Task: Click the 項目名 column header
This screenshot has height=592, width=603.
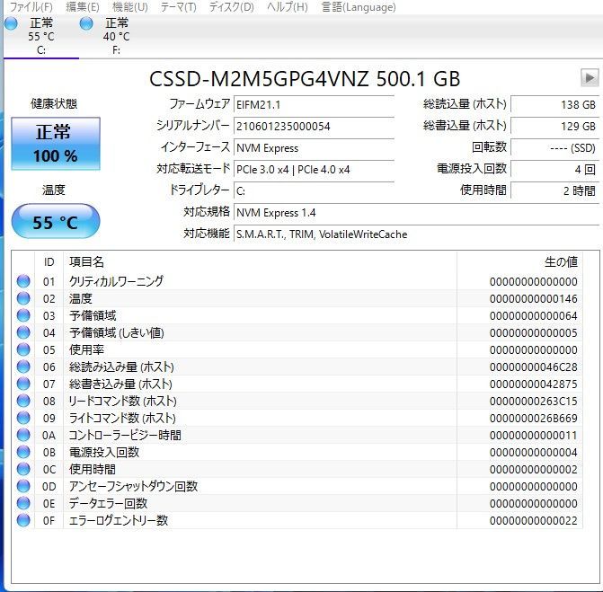Action: (x=260, y=262)
